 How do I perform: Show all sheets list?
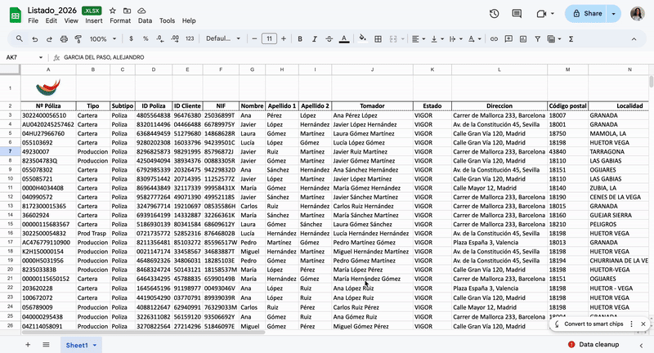46,345
